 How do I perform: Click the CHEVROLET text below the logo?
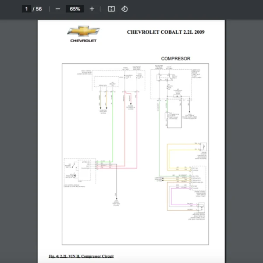(x=83, y=41)
